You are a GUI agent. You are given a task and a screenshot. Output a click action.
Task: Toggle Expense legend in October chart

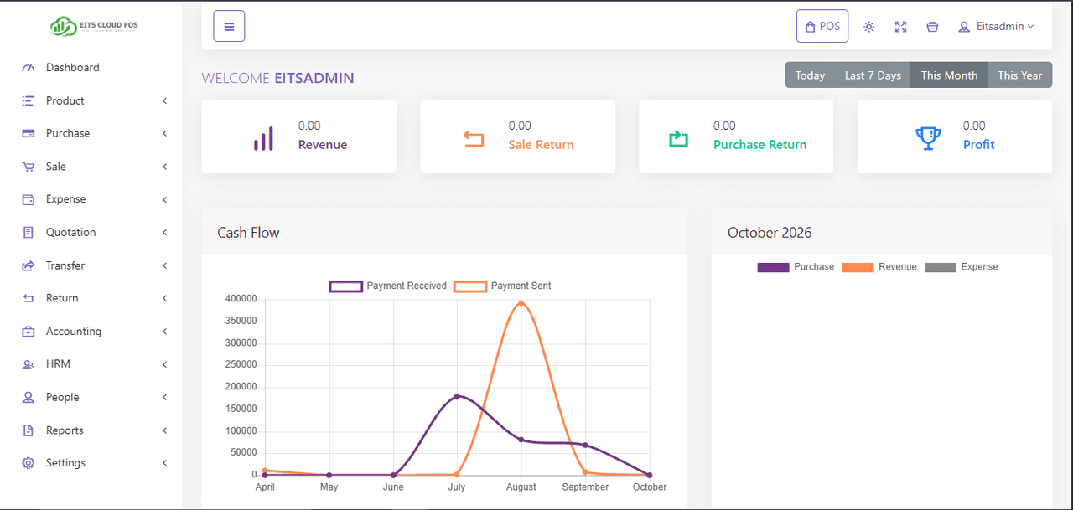point(962,267)
